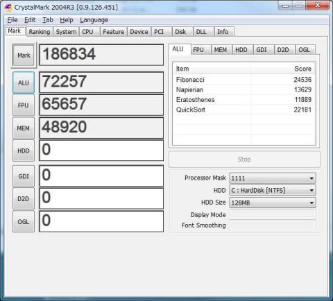Select the Mark tab

(x=15, y=31)
